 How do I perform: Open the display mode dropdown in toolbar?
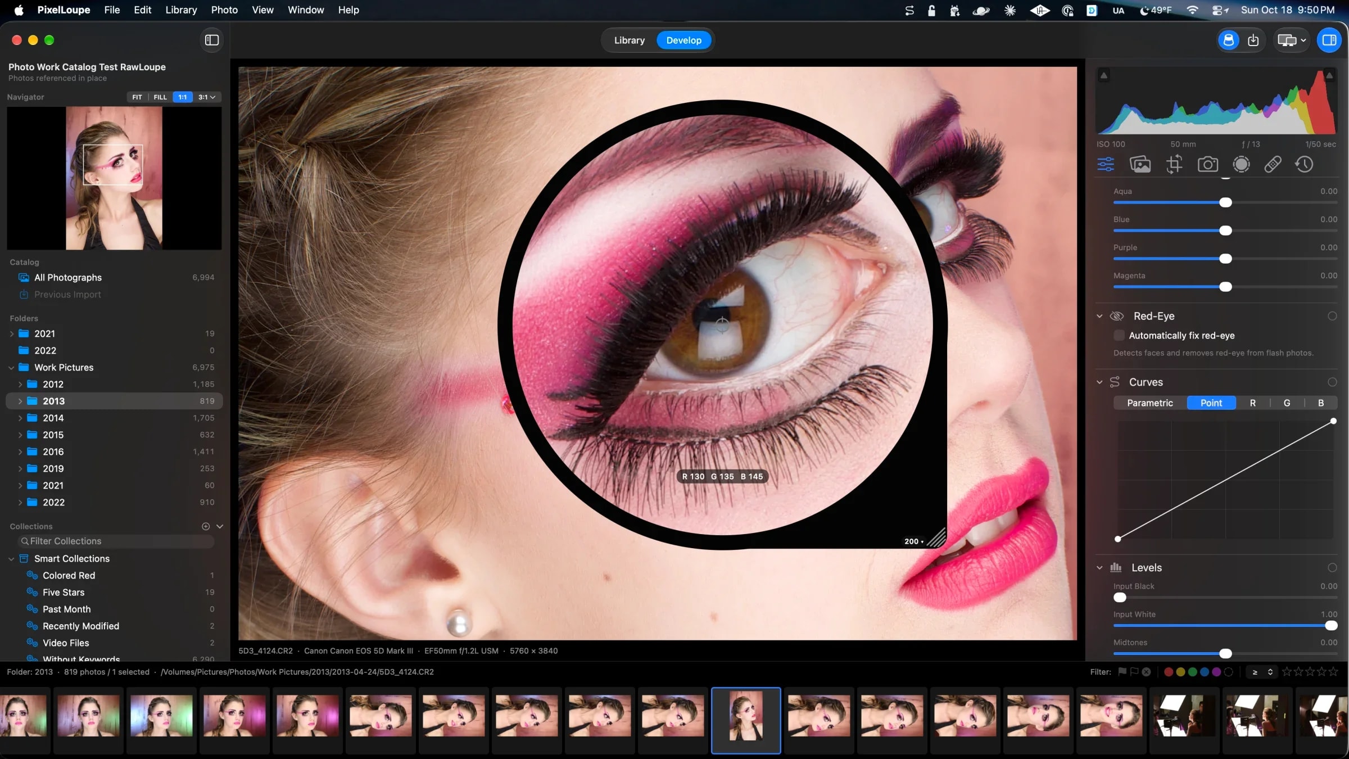[x=1291, y=40]
